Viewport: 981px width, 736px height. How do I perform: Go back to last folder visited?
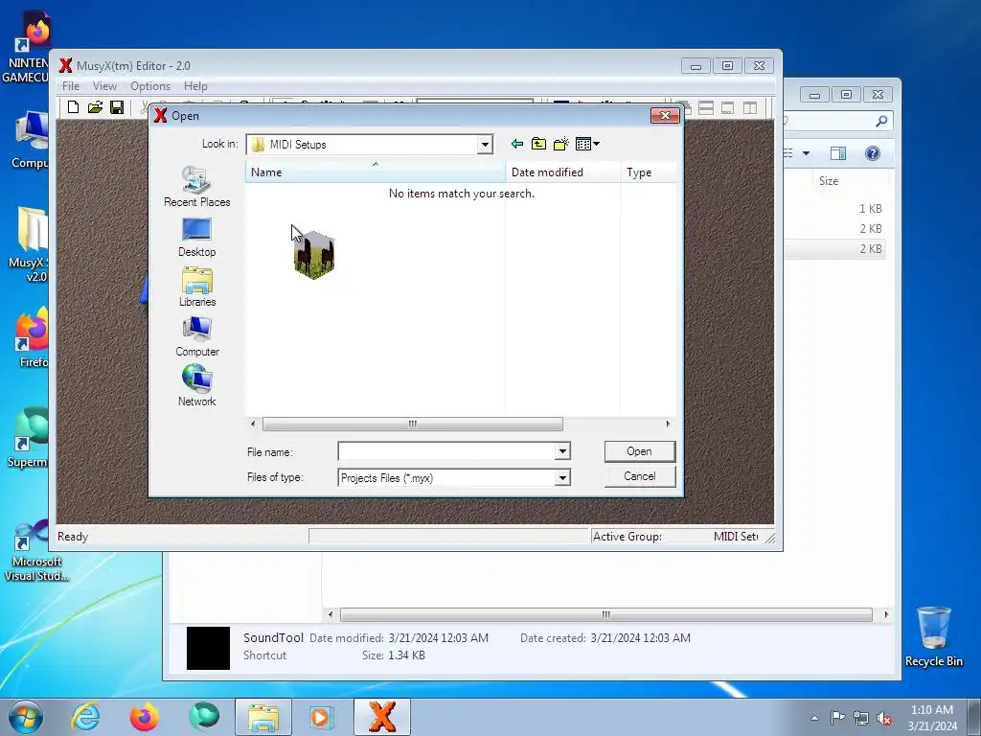(x=516, y=144)
